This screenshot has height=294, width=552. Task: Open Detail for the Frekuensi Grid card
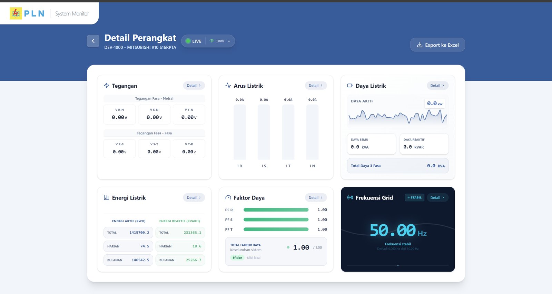437,198
